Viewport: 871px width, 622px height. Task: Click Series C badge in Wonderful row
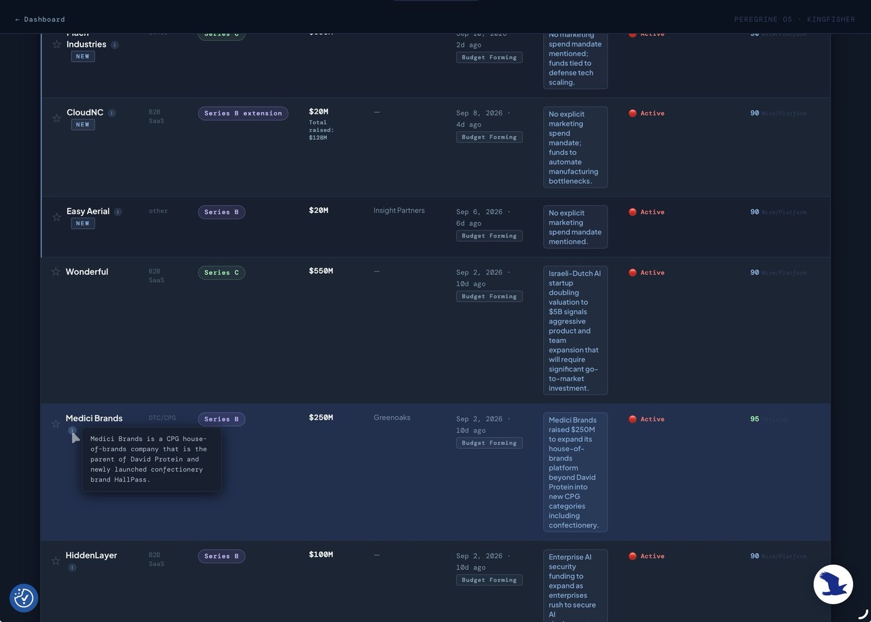[221, 273]
